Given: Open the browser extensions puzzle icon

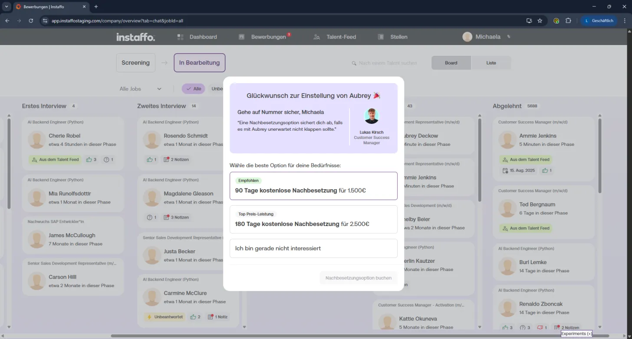Looking at the screenshot, I should [568, 20].
